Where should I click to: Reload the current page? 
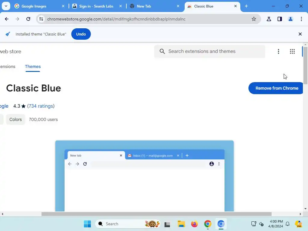click(28, 19)
